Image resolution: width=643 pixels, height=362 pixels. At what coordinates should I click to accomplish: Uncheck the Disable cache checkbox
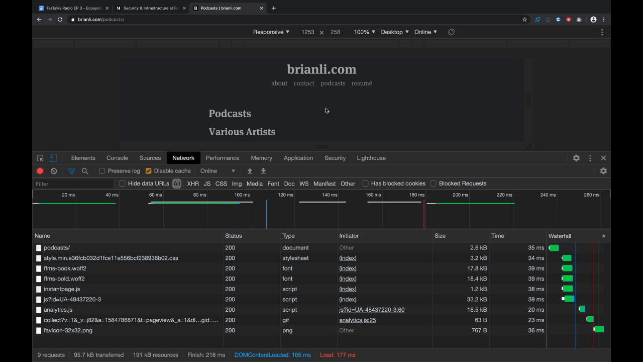pos(148,171)
